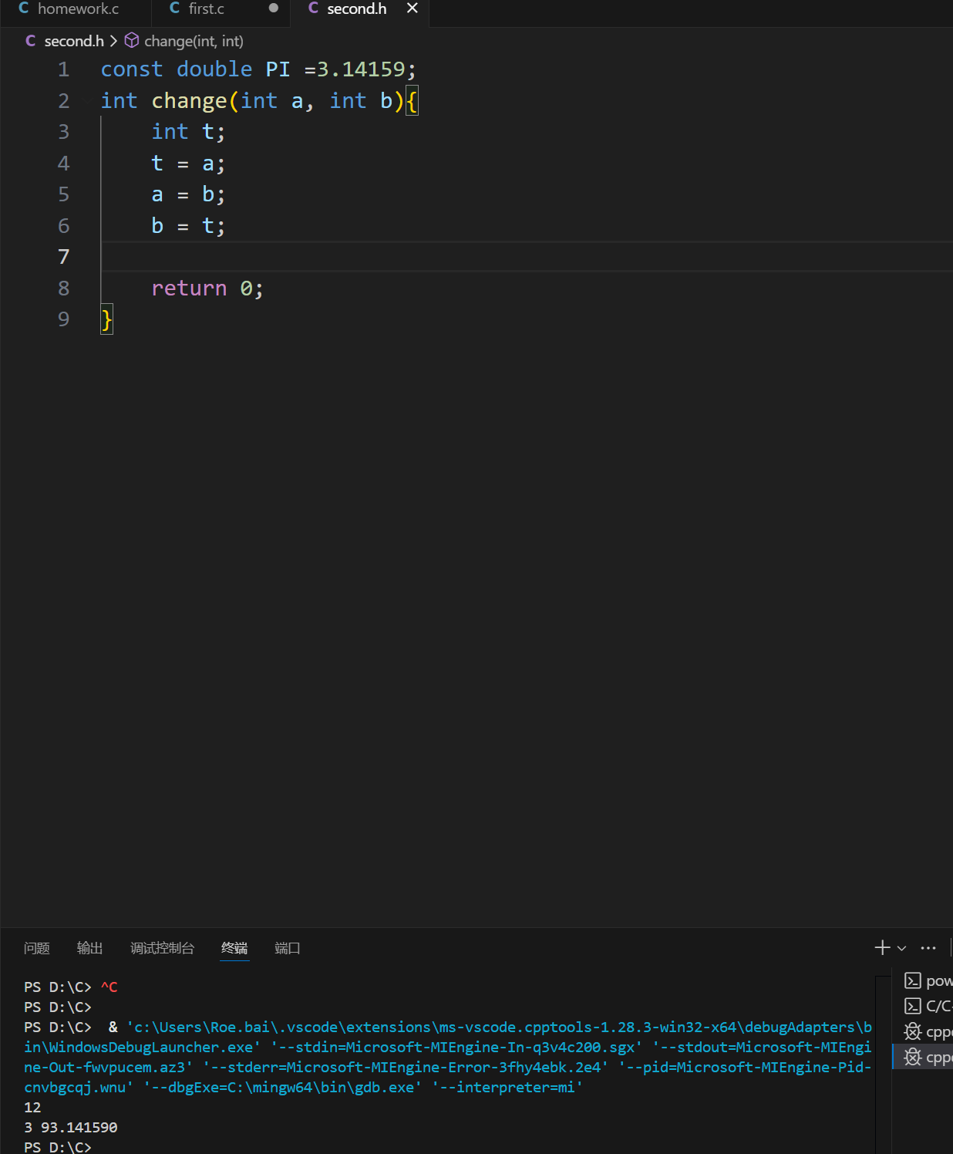Click the C icon in the breadcrumb
953x1154 pixels.
pyautogui.click(x=31, y=41)
